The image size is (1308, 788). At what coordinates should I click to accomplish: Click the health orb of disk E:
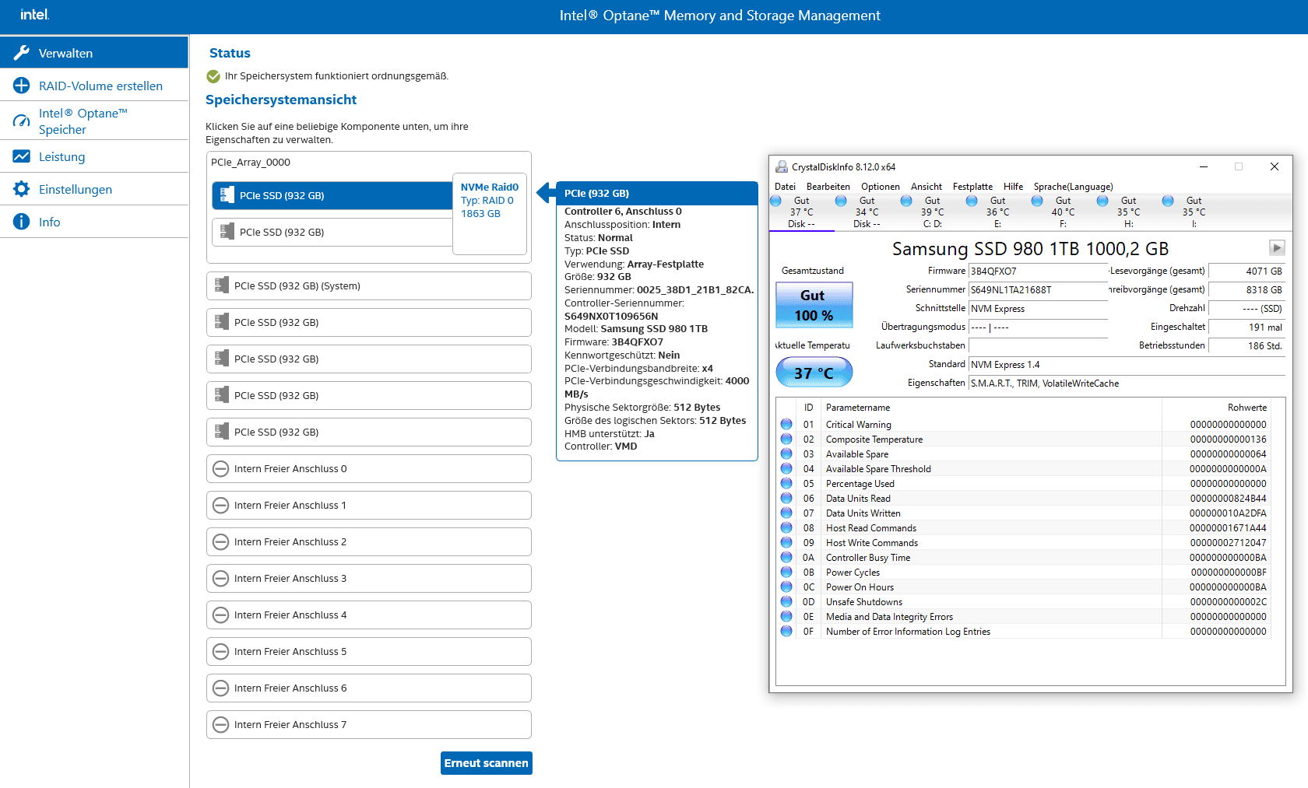click(972, 201)
